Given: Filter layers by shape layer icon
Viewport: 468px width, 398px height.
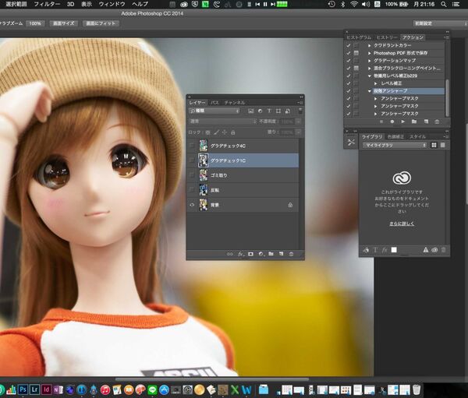Looking at the screenshot, I should coord(278,111).
